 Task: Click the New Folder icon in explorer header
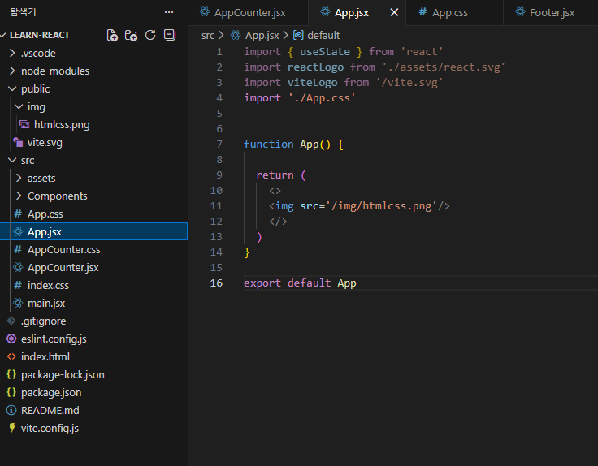click(132, 35)
